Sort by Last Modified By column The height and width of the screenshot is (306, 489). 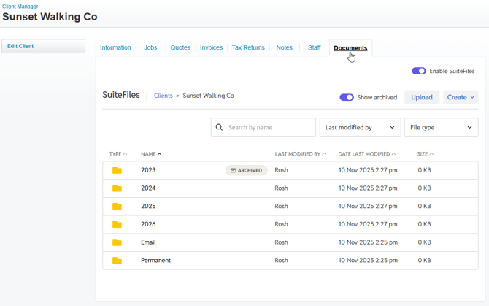(300, 154)
